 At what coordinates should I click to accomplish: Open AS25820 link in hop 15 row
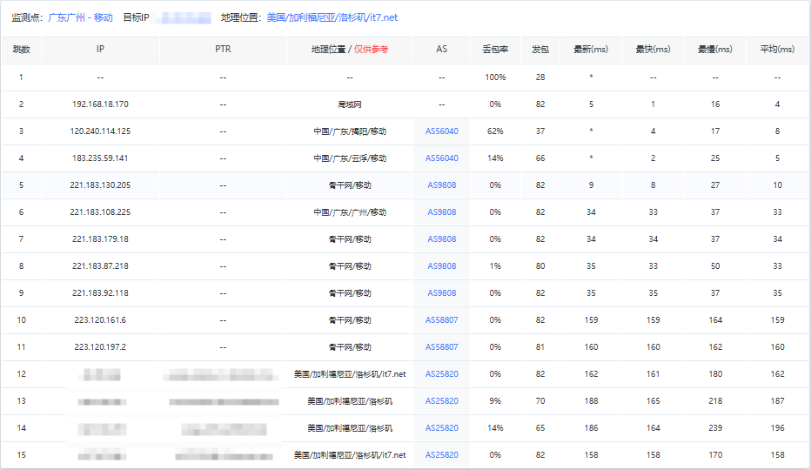tap(441, 455)
